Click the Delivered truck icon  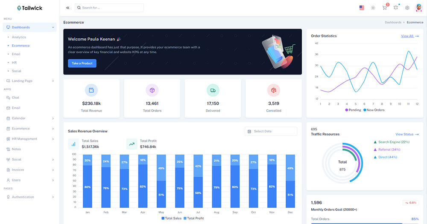[x=213, y=90]
